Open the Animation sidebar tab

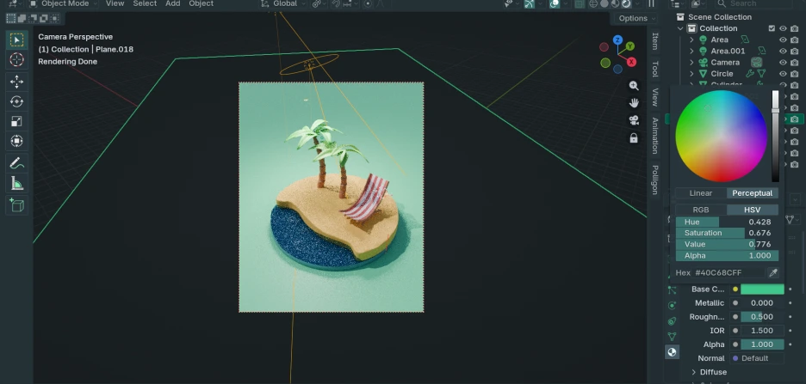pyautogui.click(x=654, y=136)
